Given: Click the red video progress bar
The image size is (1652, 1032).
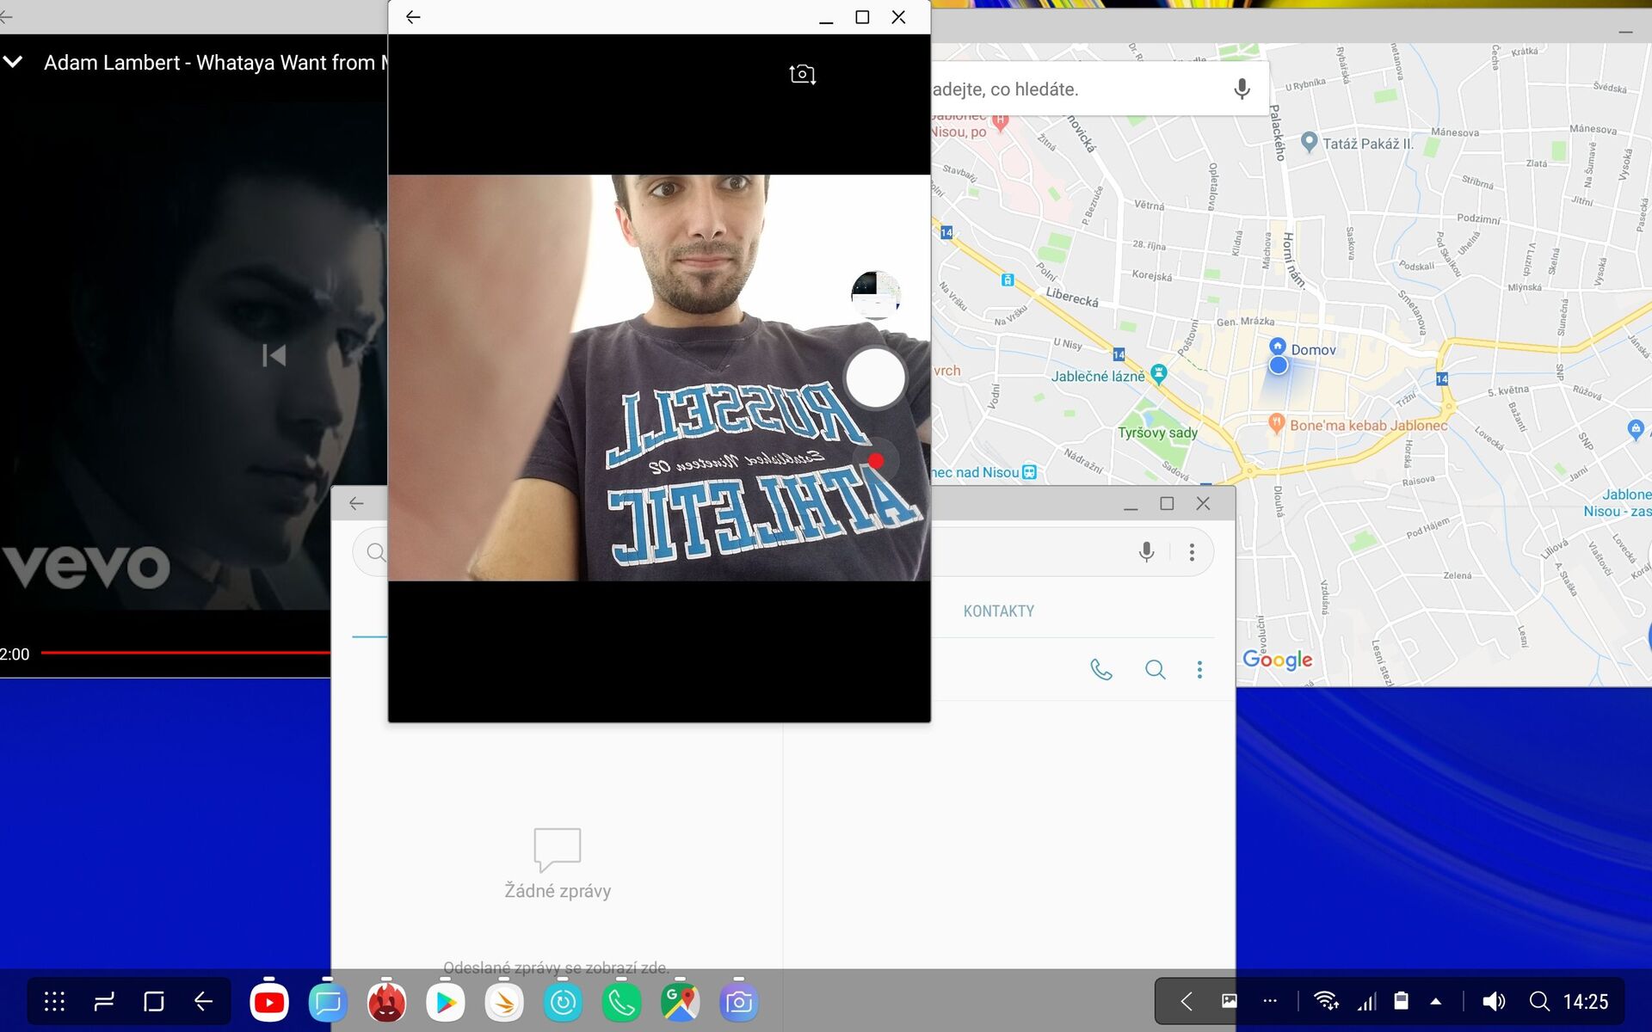Looking at the screenshot, I should 185,653.
